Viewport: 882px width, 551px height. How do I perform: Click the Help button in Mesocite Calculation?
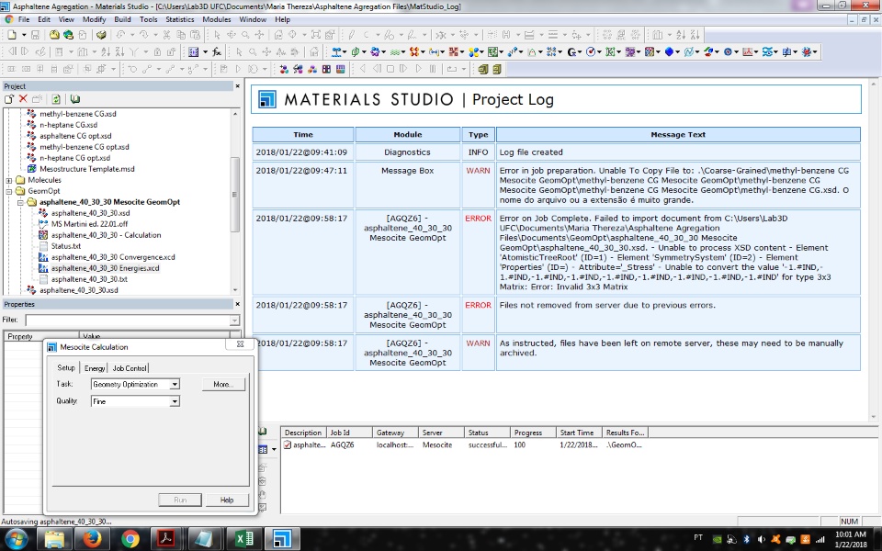point(227,500)
